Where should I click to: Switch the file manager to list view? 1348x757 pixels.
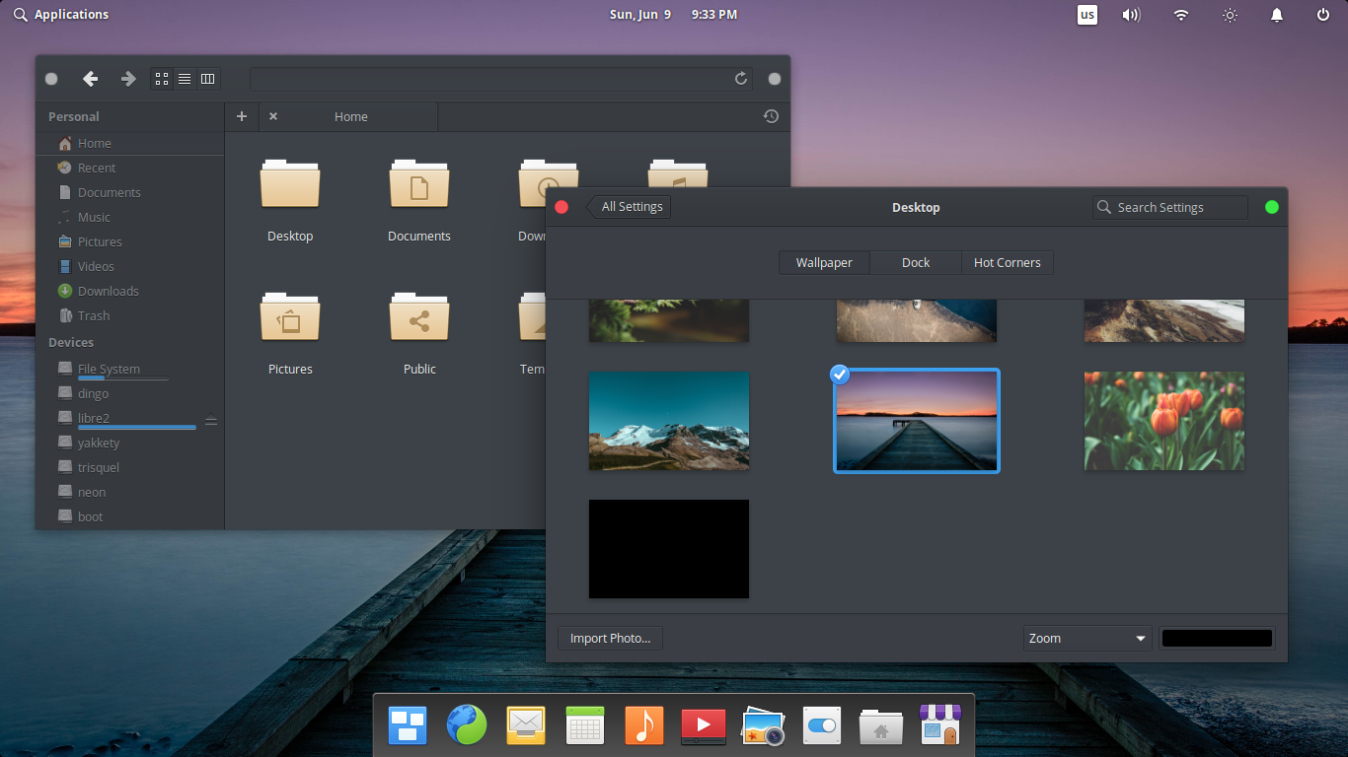[185, 79]
